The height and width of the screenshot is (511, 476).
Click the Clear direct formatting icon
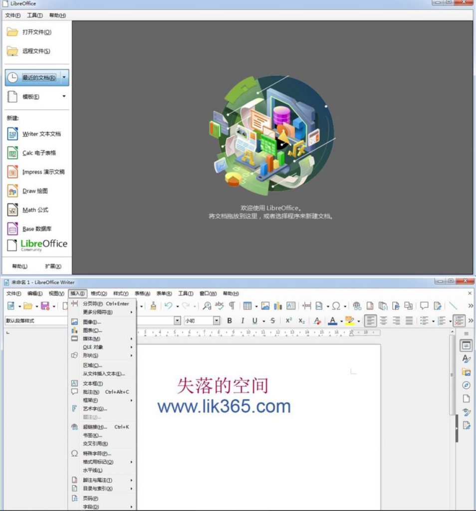[x=317, y=321]
